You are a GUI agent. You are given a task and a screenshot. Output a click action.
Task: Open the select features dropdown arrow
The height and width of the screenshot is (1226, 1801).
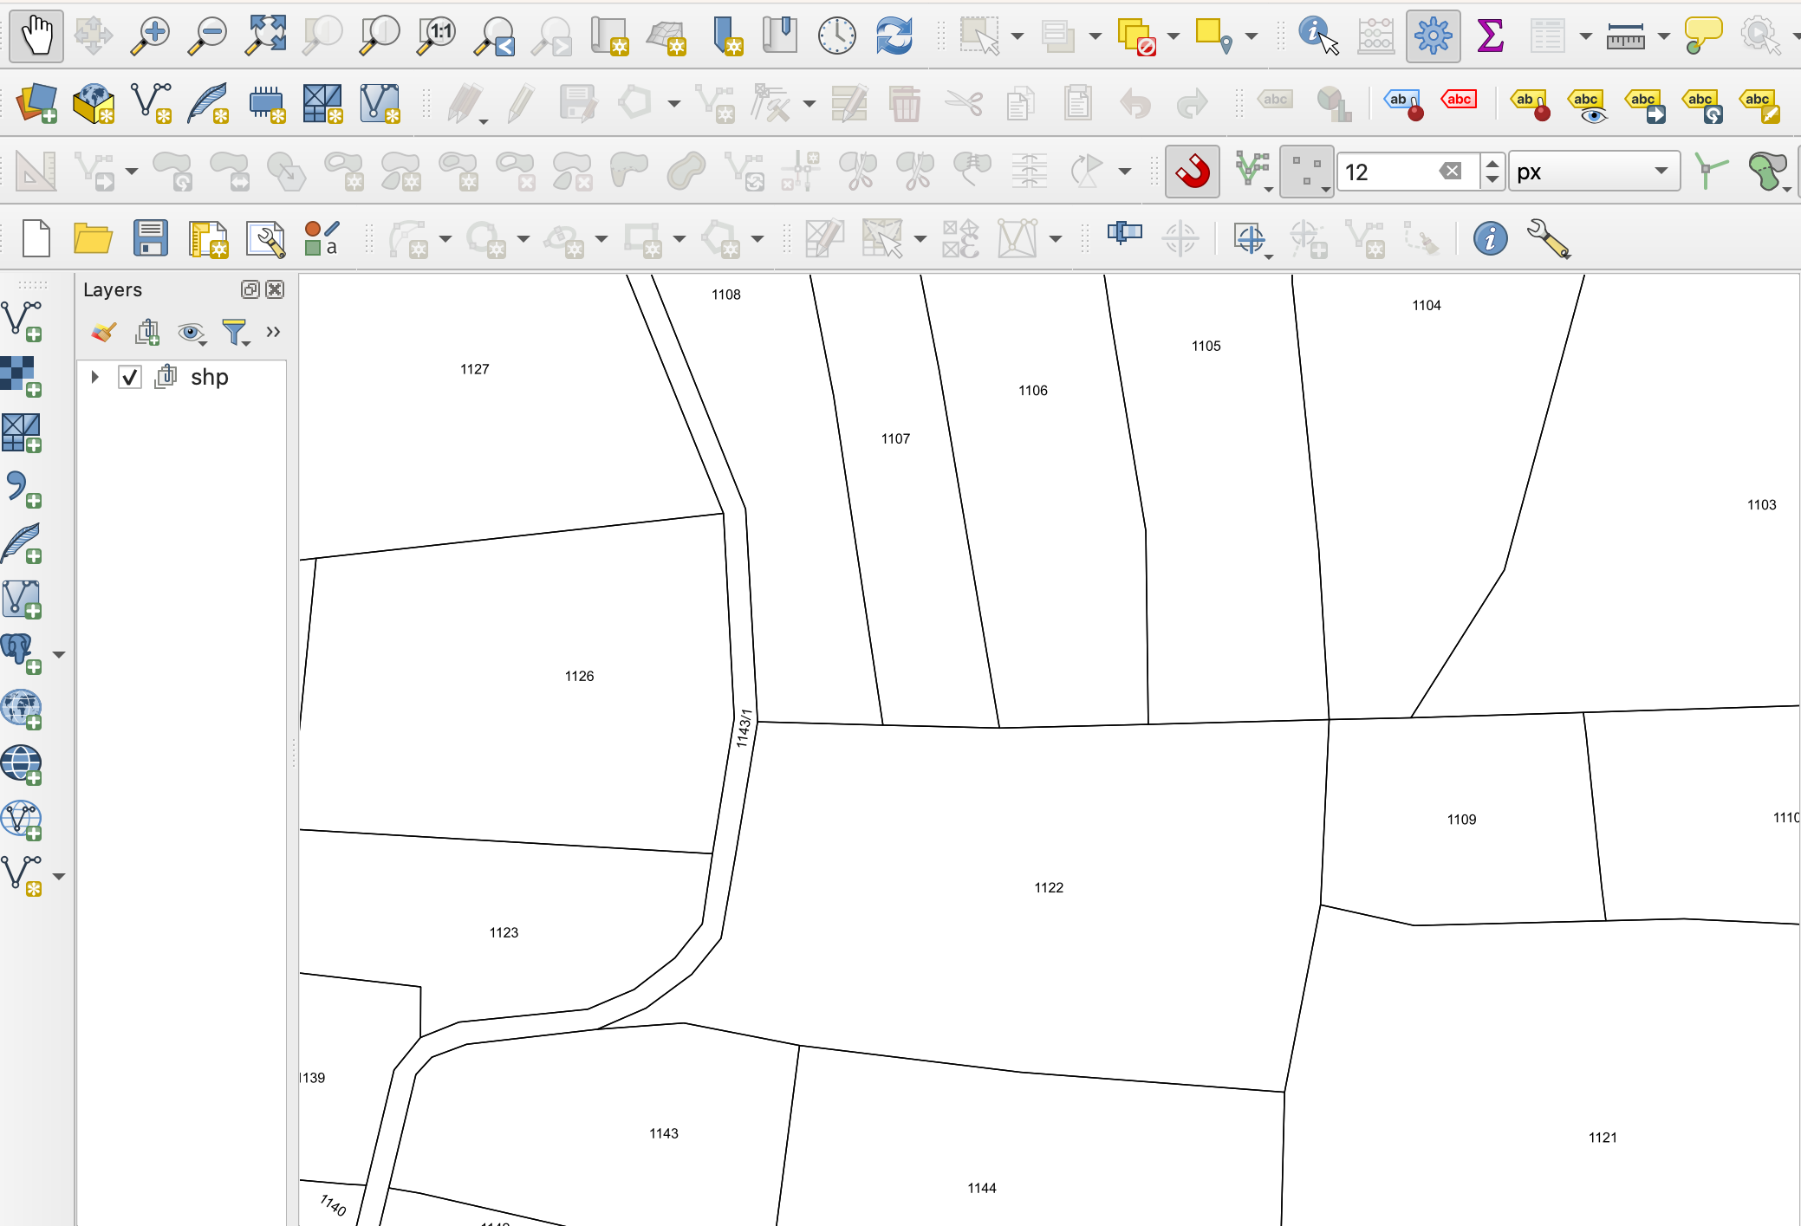tap(1018, 36)
